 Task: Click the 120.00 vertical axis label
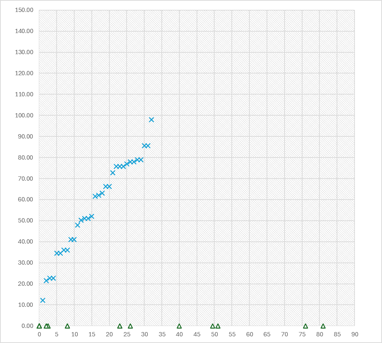tap(24, 73)
